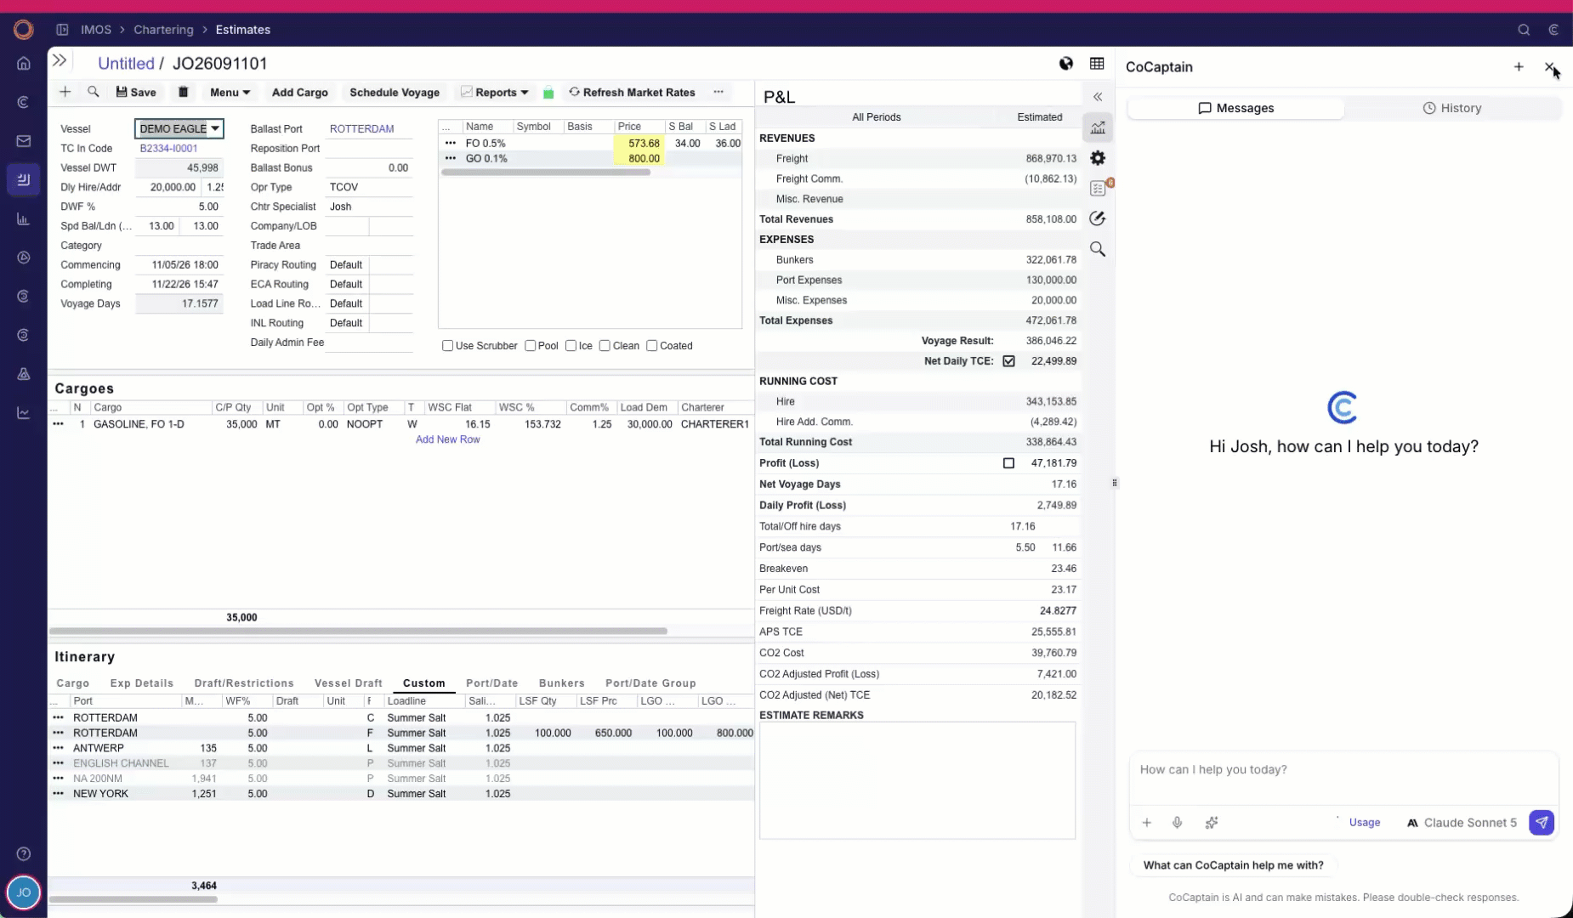Open help question mark icon in sidebar

24,853
